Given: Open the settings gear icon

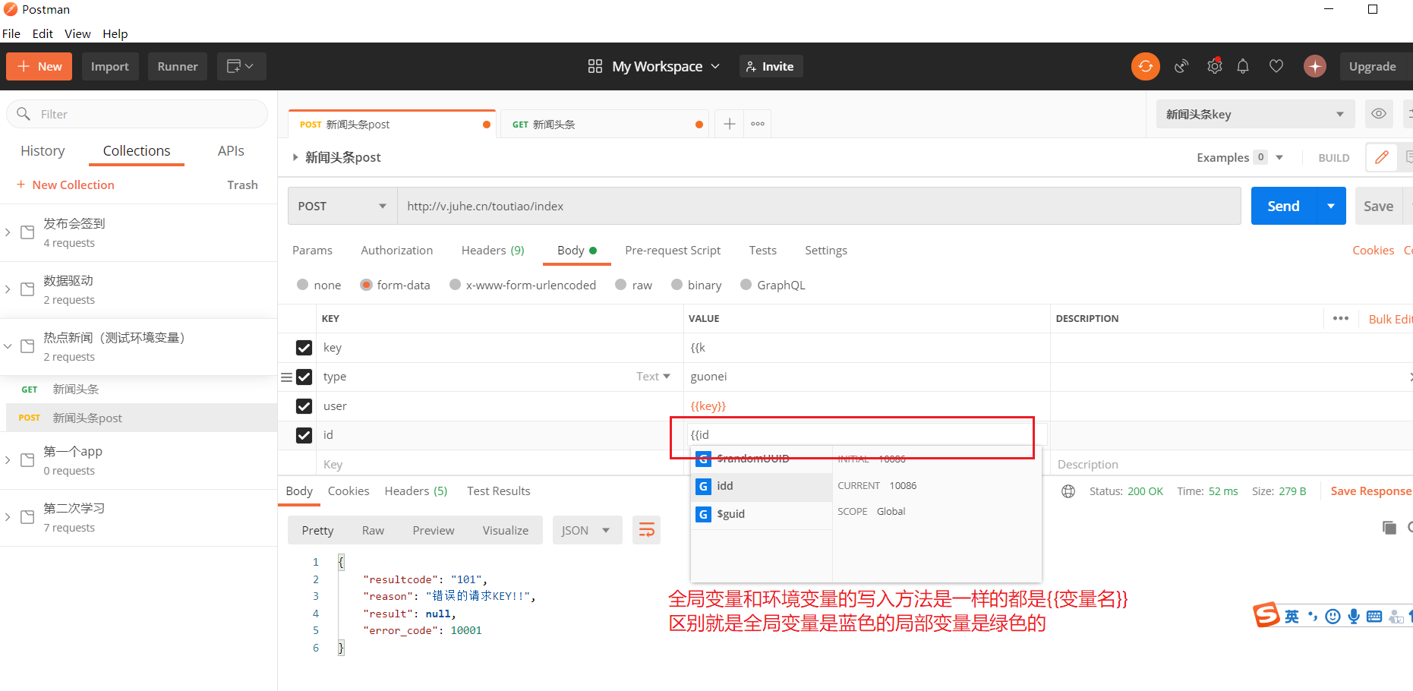Looking at the screenshot, I should 1215,66.
